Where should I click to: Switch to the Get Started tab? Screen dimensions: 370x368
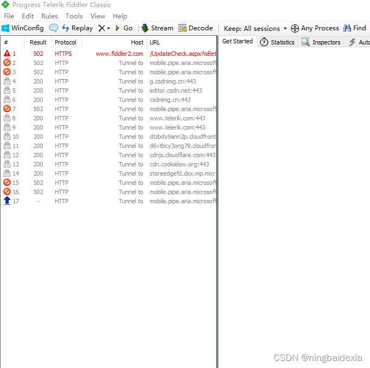click(x=237, y=41)
